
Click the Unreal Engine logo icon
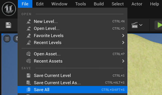(9, 9)
